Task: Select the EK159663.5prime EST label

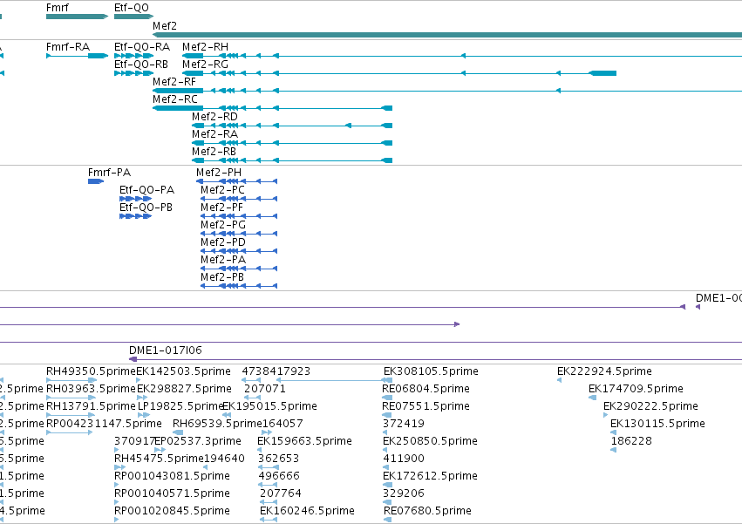Action: (x=305, y=442)
